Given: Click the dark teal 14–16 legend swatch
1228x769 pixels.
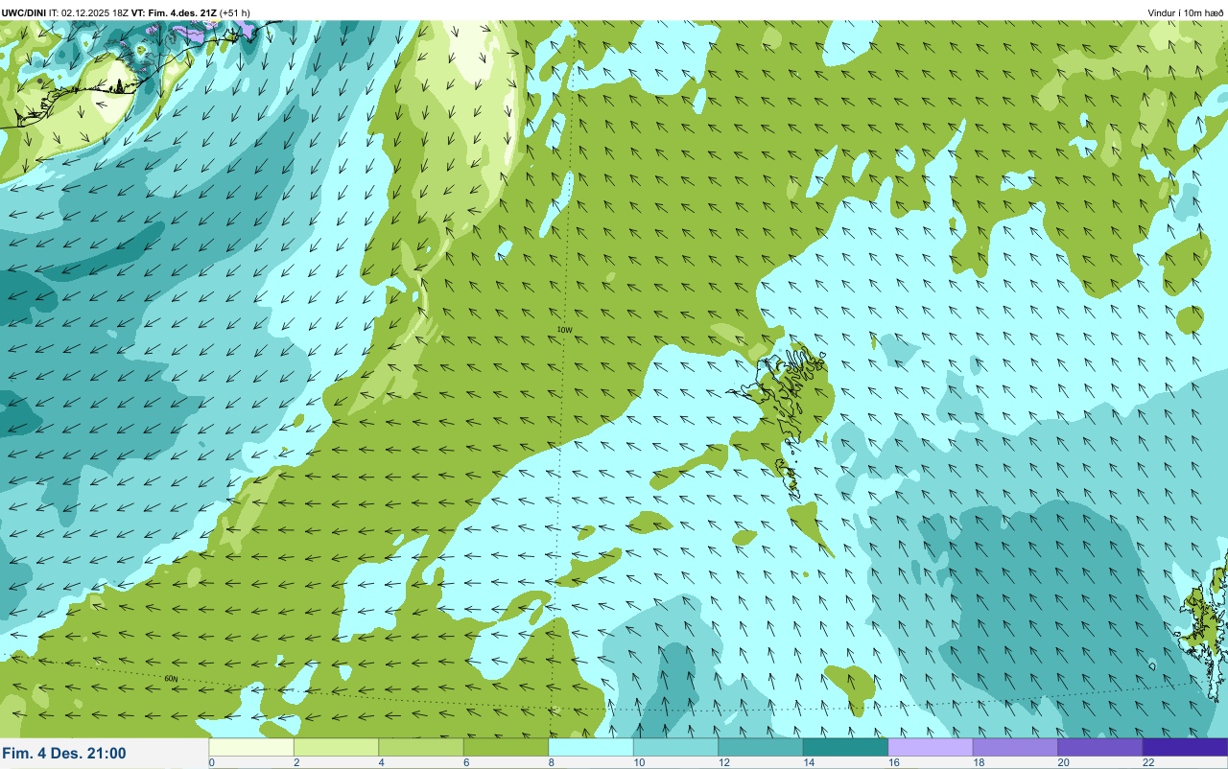Looking at the screenshot, I should pyautogui.click(x=845, y=747).
